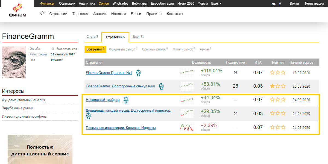This screenshot has width=328, height=164.
Task: Click the Полностью дистанционный сервис banner
Action: click(40, 150)
